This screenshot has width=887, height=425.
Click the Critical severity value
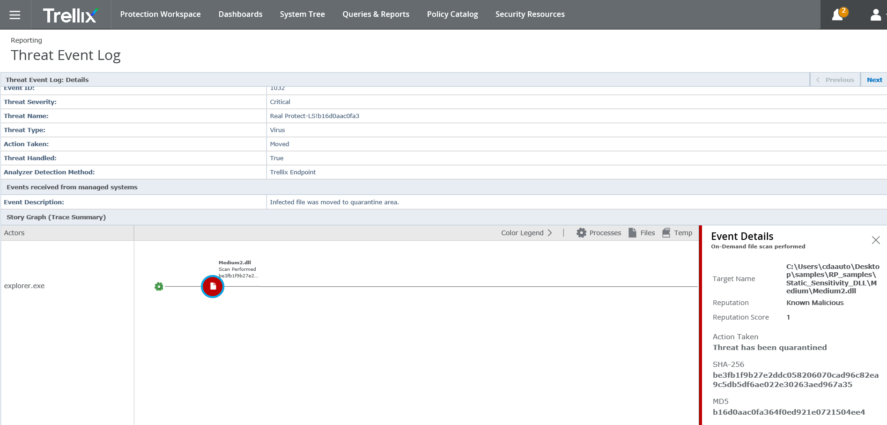coord(280,102)
